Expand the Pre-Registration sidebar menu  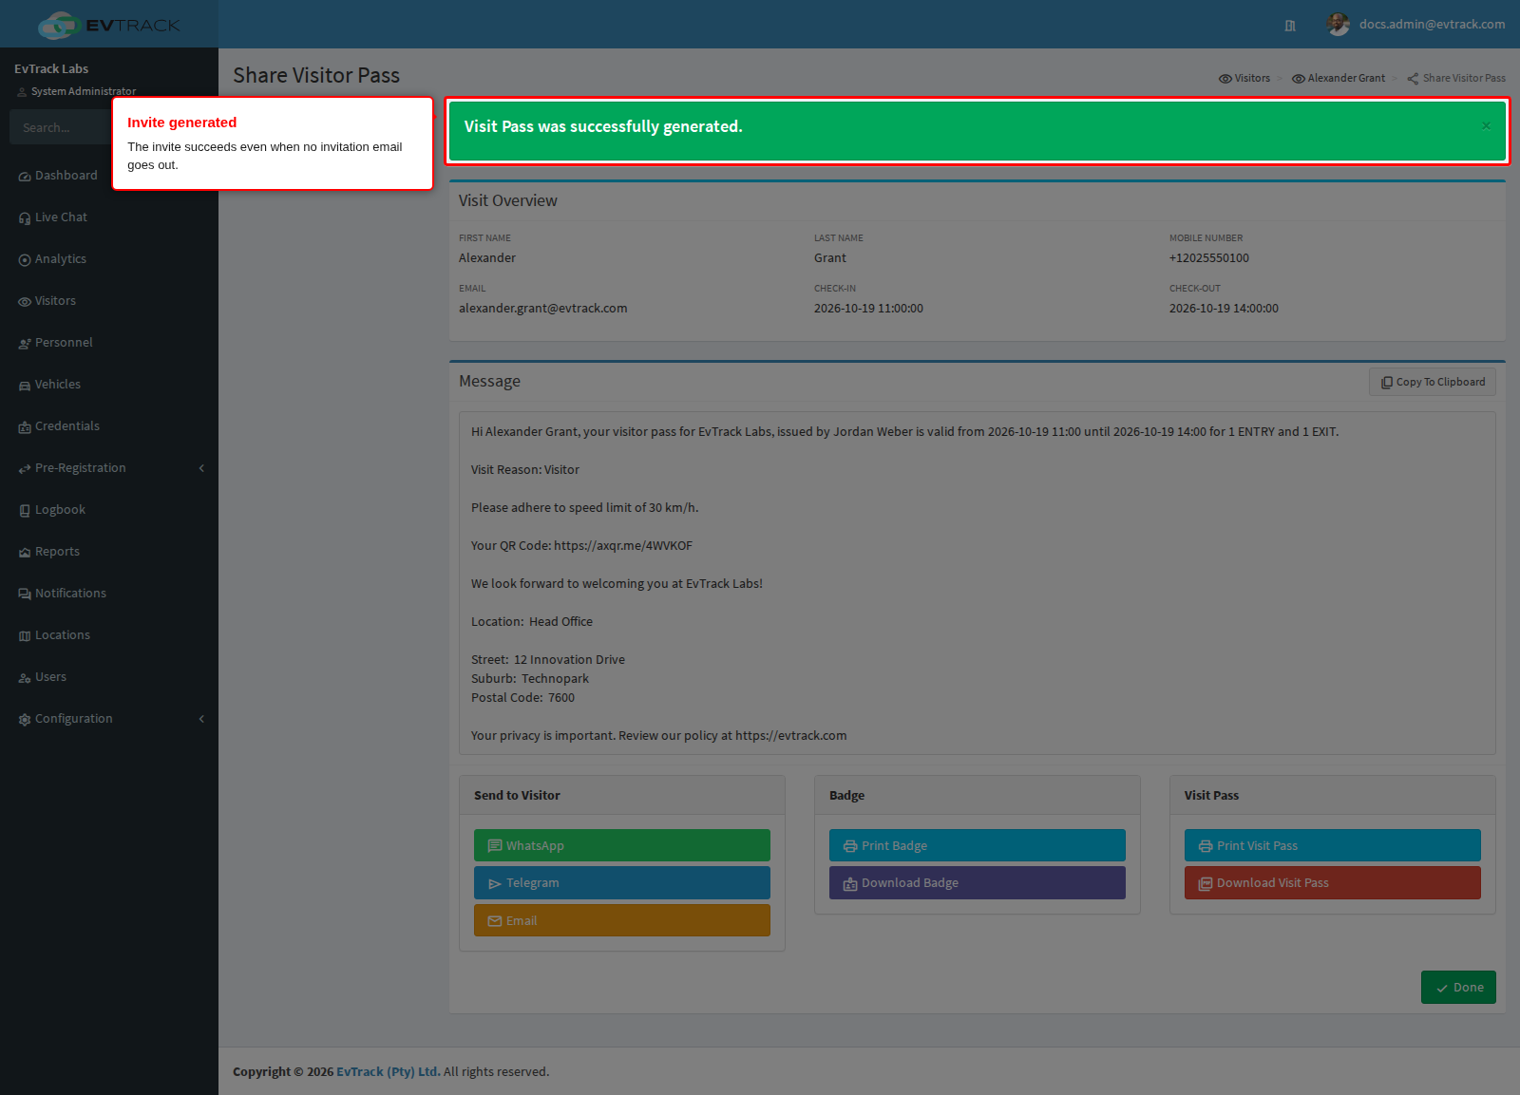pos(109,468)
